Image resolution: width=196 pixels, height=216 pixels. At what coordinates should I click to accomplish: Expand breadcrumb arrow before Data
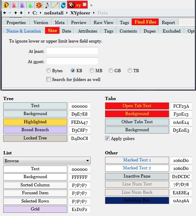point(94,13)
